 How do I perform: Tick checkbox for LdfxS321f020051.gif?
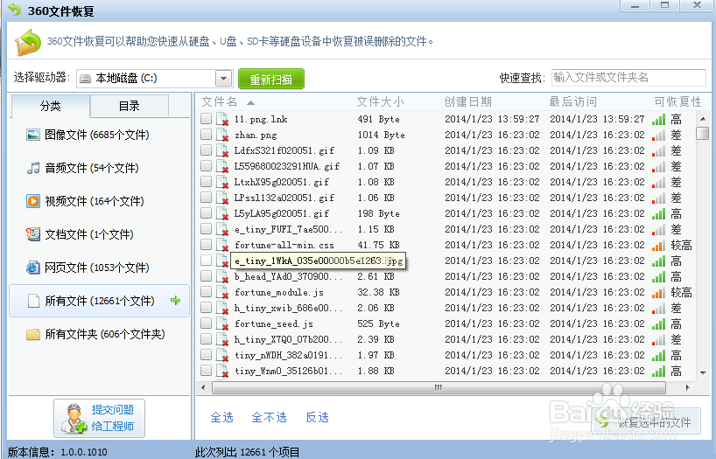pyautogui.click(x=206, y=150)
